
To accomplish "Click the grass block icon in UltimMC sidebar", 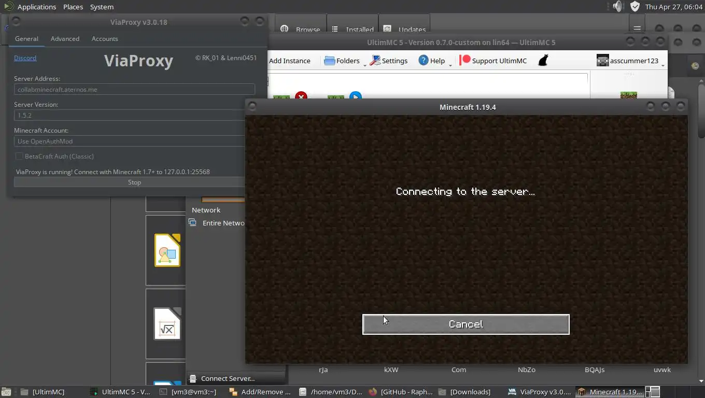I will [629, 95].
